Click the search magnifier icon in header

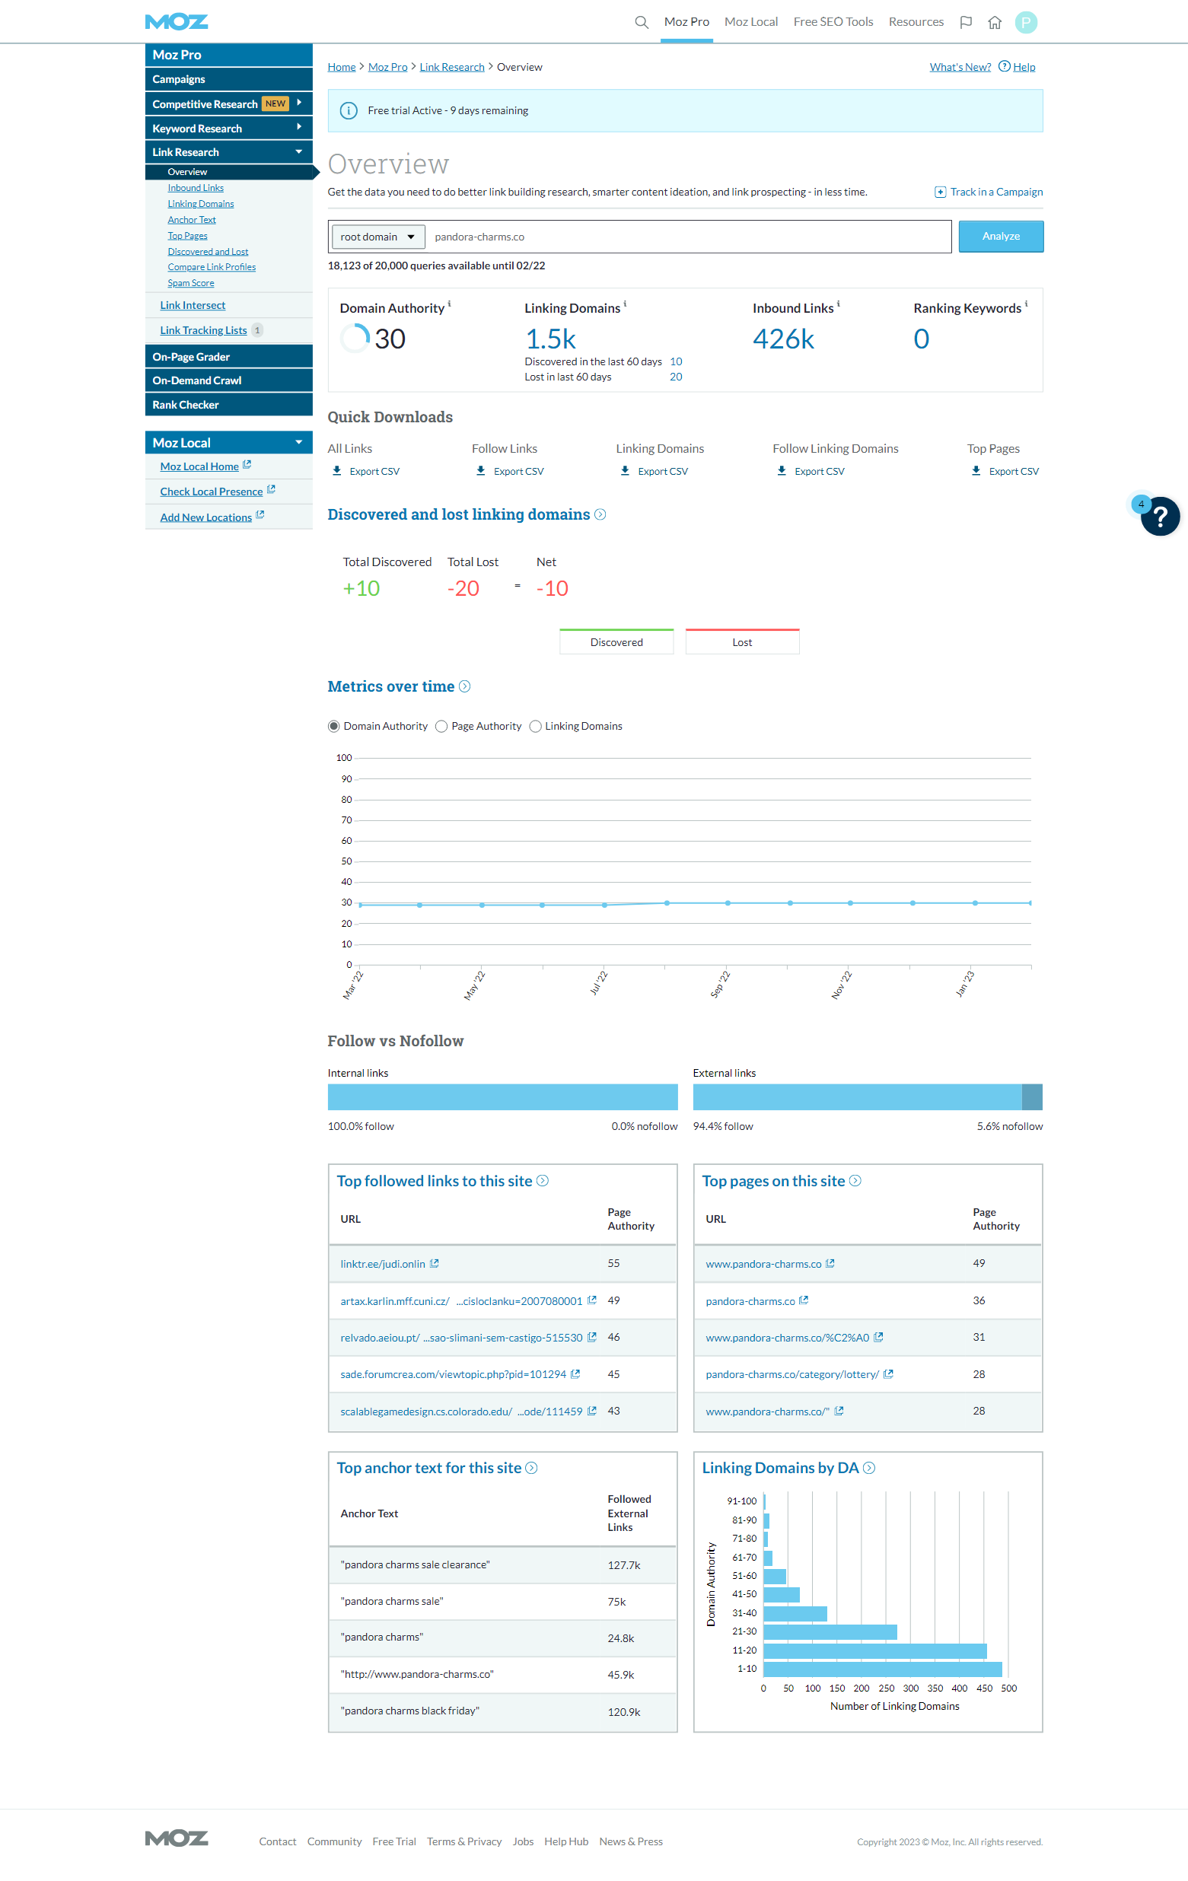642,22
